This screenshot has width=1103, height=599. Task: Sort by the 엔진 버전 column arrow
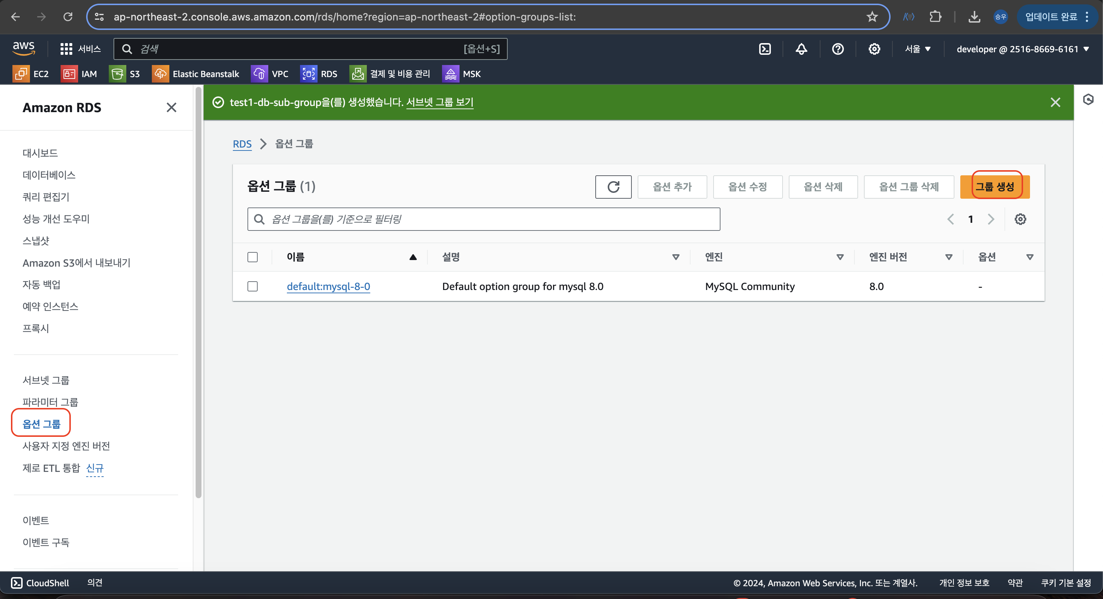click(948, 257)
